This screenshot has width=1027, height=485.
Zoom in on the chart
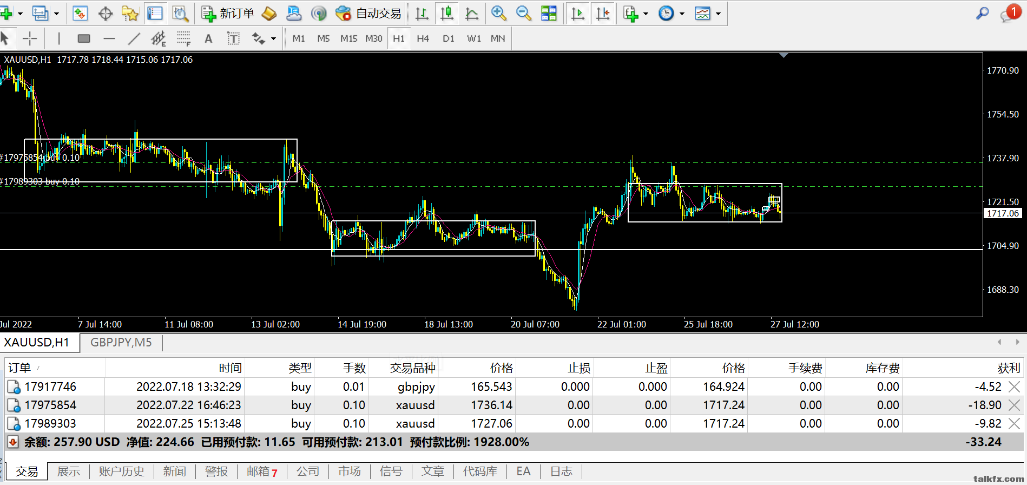tap(499, 14)
